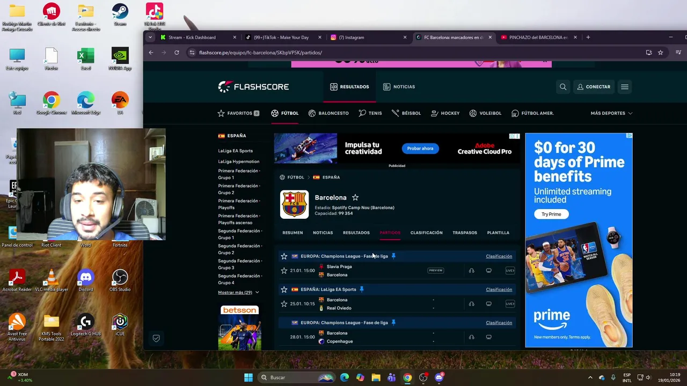Open File Explorer from the taskbar
This screenshot has height=386, width=687.
[376, 377]
